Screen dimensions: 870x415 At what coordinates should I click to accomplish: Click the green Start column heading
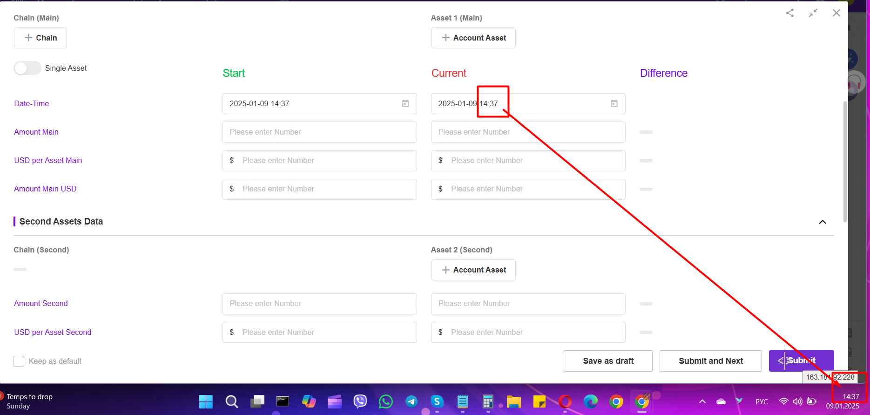pos(234,73)
